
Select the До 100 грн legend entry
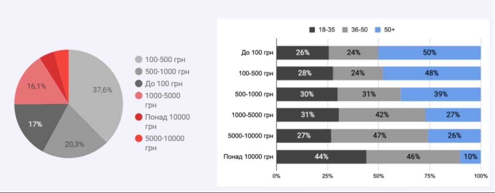coord(162,84)
